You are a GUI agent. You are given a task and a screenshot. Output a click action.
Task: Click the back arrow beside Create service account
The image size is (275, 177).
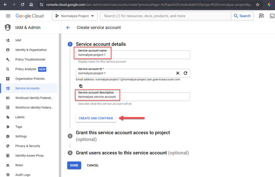(68, 28)
